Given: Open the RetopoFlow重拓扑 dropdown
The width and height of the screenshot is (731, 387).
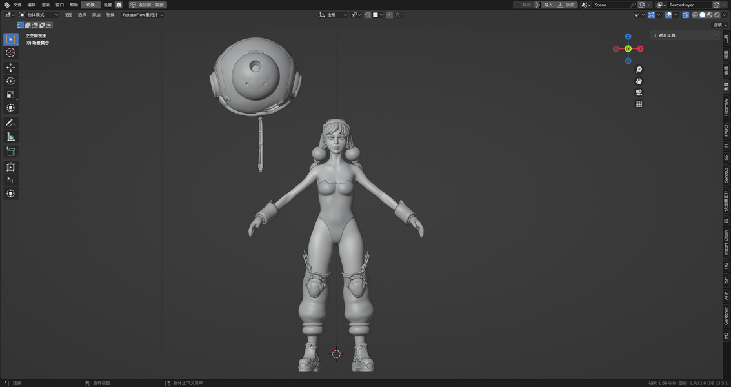Looking at the screenshot, I should click(x=143, y=15).
